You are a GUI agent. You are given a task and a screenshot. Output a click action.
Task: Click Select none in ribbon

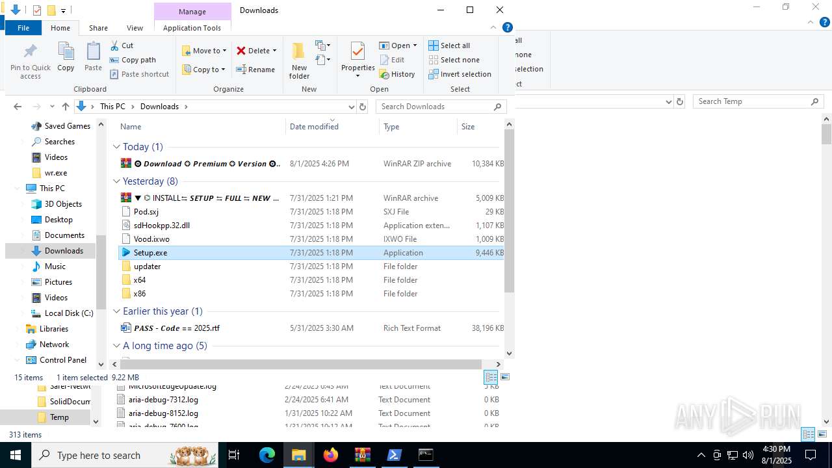(454, 60)
